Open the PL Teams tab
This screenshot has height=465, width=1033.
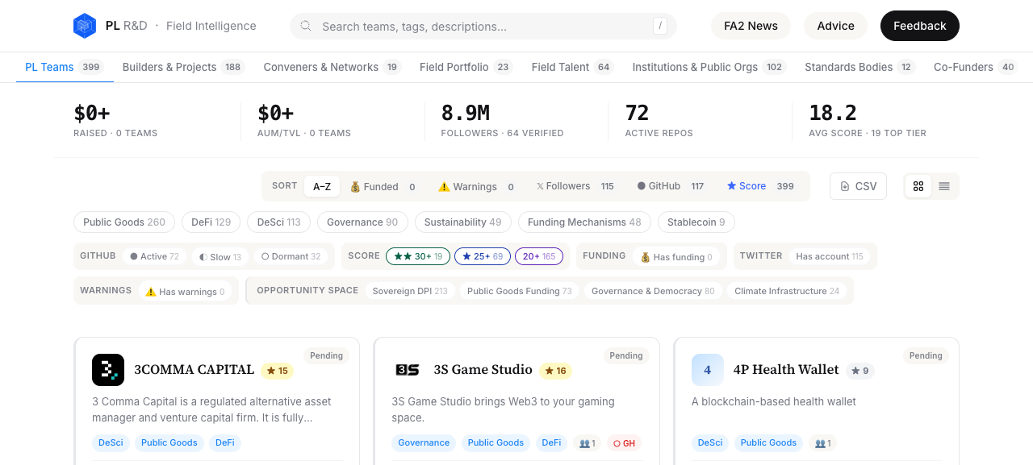pyautogui.click(x=64, y=67)
